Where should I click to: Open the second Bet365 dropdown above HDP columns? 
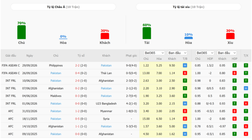205,53
